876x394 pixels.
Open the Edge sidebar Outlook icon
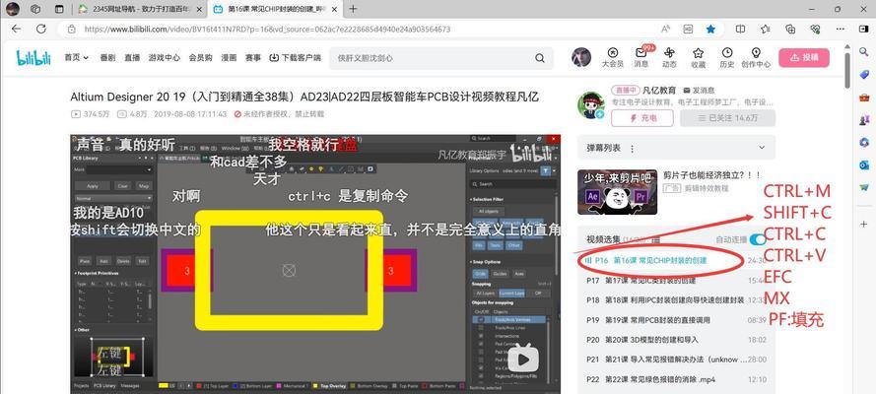(x=864, y=165)
